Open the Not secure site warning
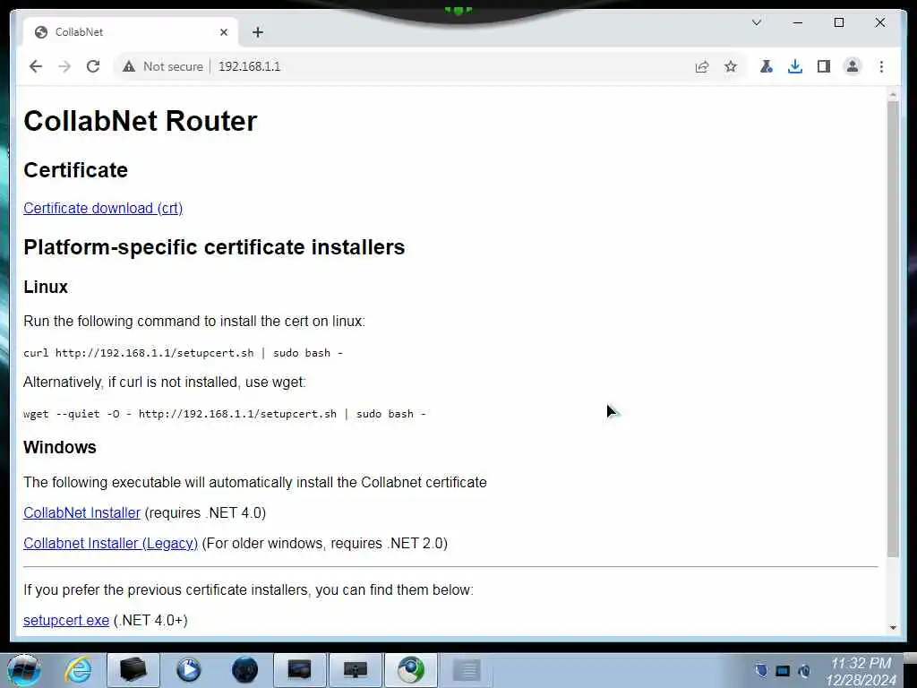Screen dimensions: 917x688 pos(163,66)
